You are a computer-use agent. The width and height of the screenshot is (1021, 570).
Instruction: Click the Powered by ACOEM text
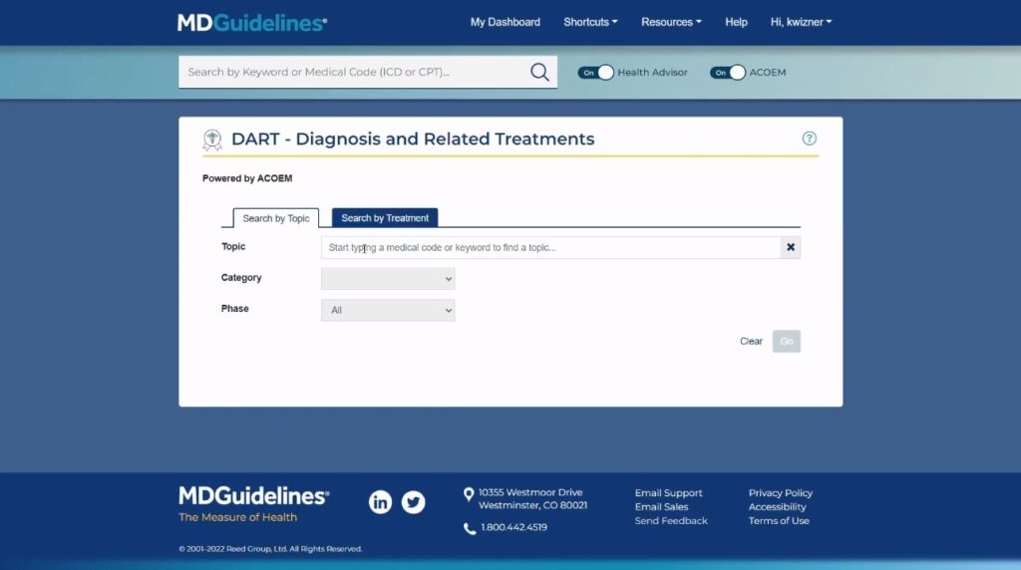point(247,178)
